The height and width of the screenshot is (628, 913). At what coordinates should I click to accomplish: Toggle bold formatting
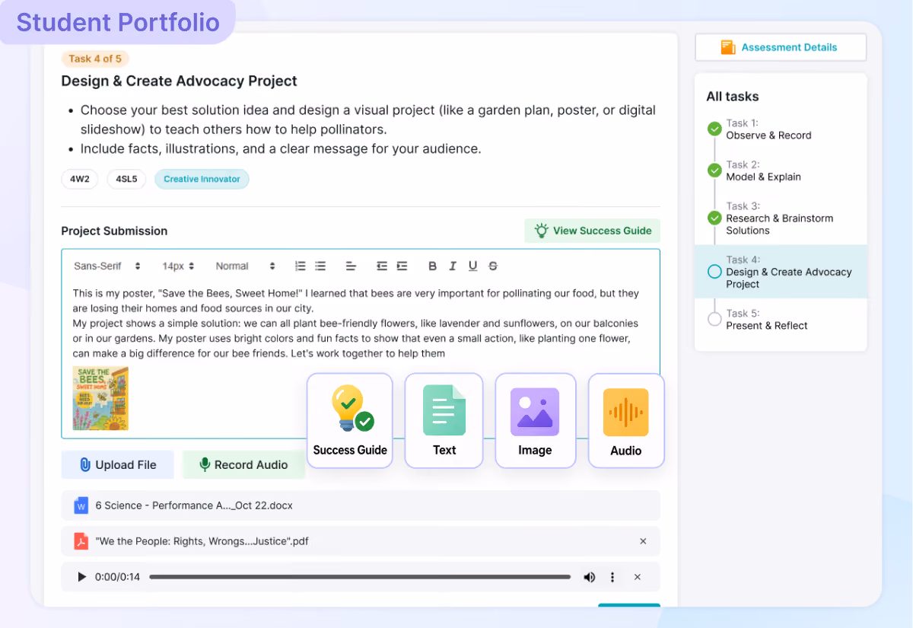pyautogui.click(x=433, y=266)
